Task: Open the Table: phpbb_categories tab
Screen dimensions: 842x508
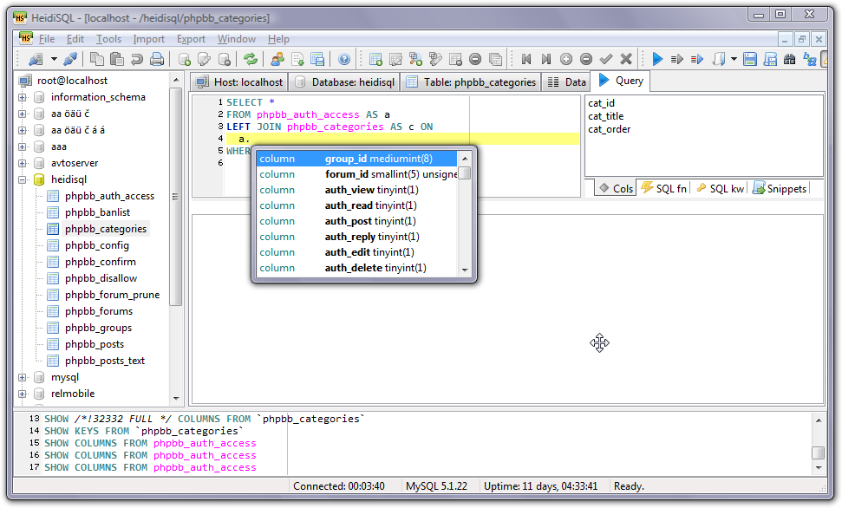Action: (x=472, y=82)
